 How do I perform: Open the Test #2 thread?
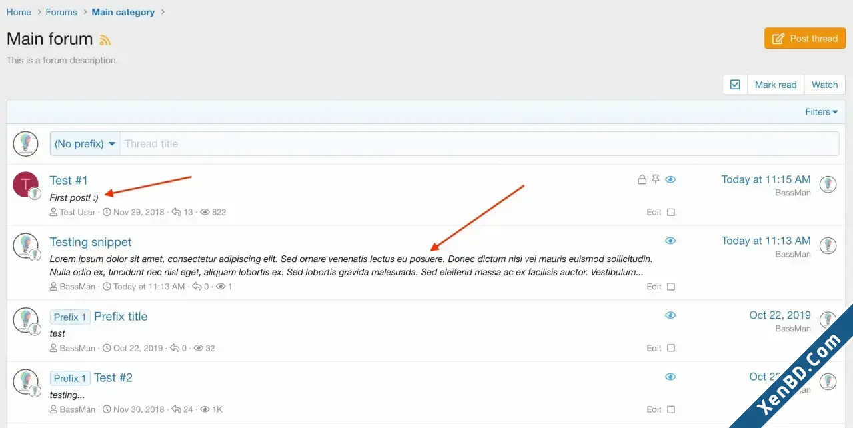point(113,377)
